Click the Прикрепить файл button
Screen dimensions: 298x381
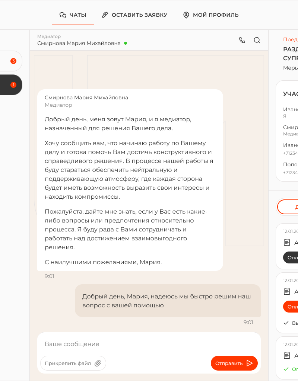tap(73, 363)
